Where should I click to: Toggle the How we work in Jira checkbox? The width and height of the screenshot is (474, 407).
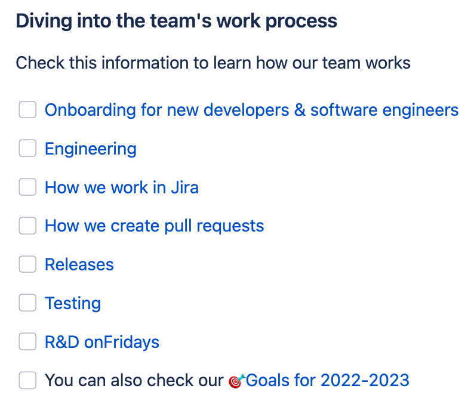pos(27,187)
